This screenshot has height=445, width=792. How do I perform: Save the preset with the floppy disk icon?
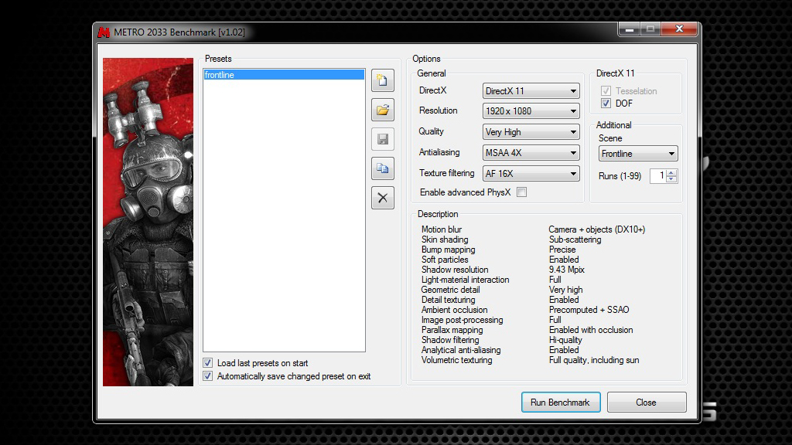point(382,139)
